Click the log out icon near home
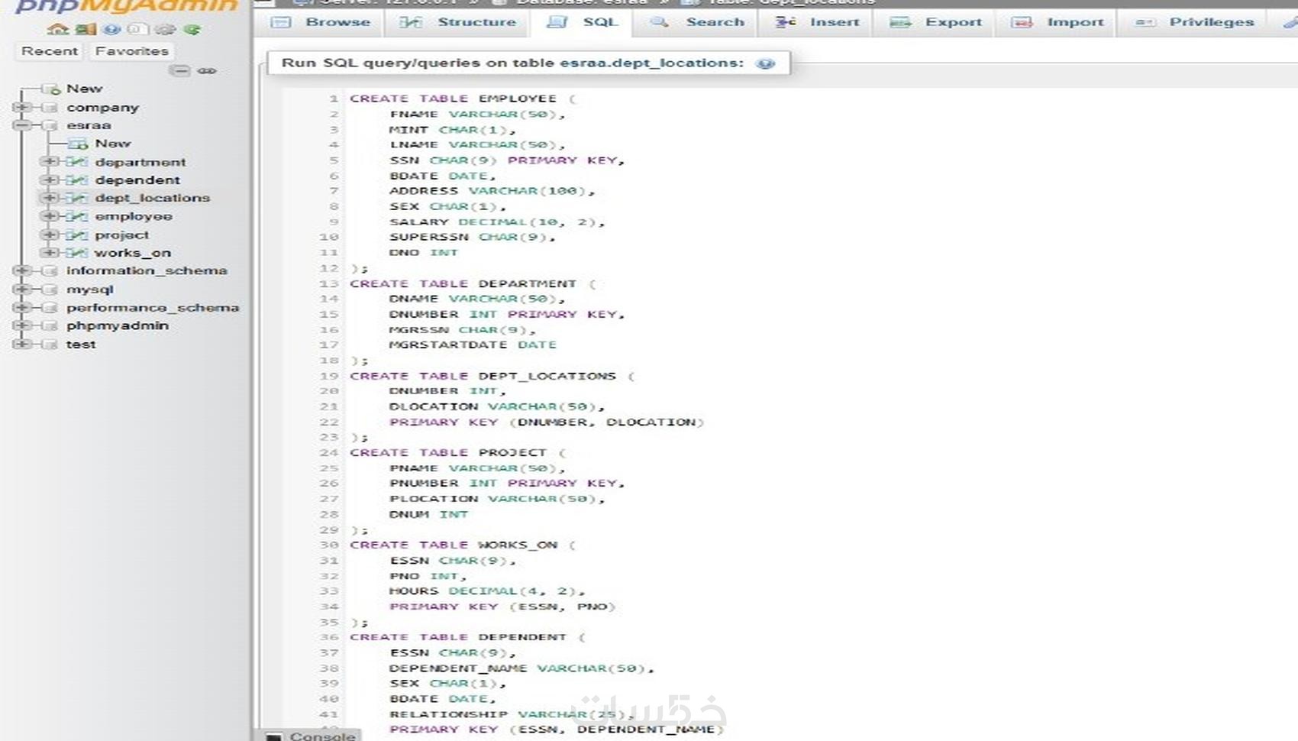The height and width of the screenshot is (741, 1298). pos(86,29)
